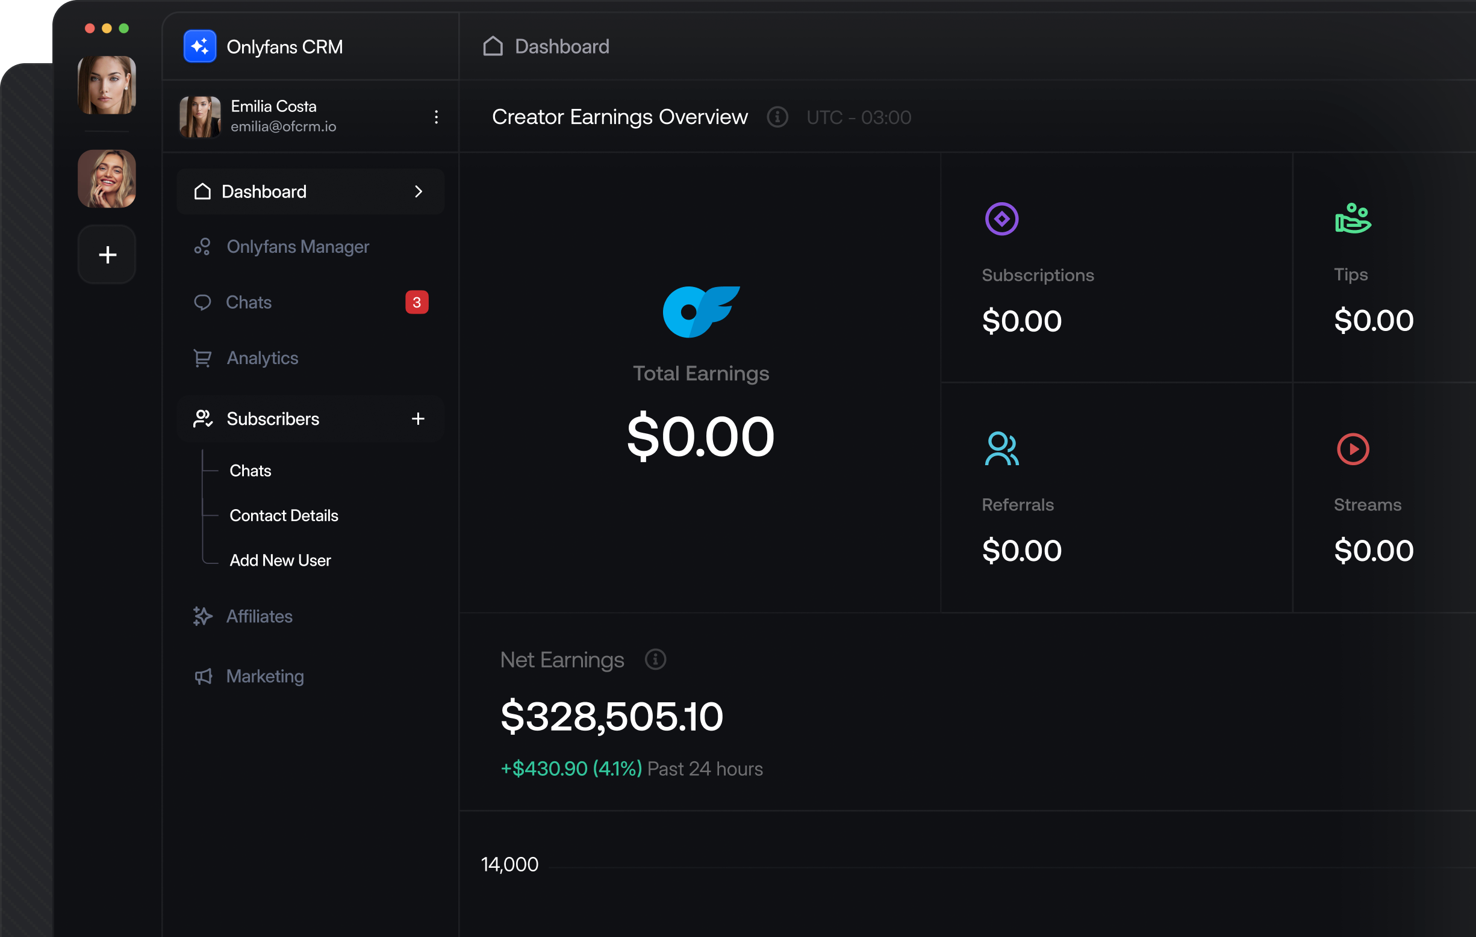1476x937 pixels.
Task: Open the Dashboard menu item
Action: [311, 192]
